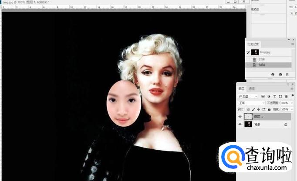Collapse the Layers panel with double arrows
297x181 pixels.
(x=288, y=84)
